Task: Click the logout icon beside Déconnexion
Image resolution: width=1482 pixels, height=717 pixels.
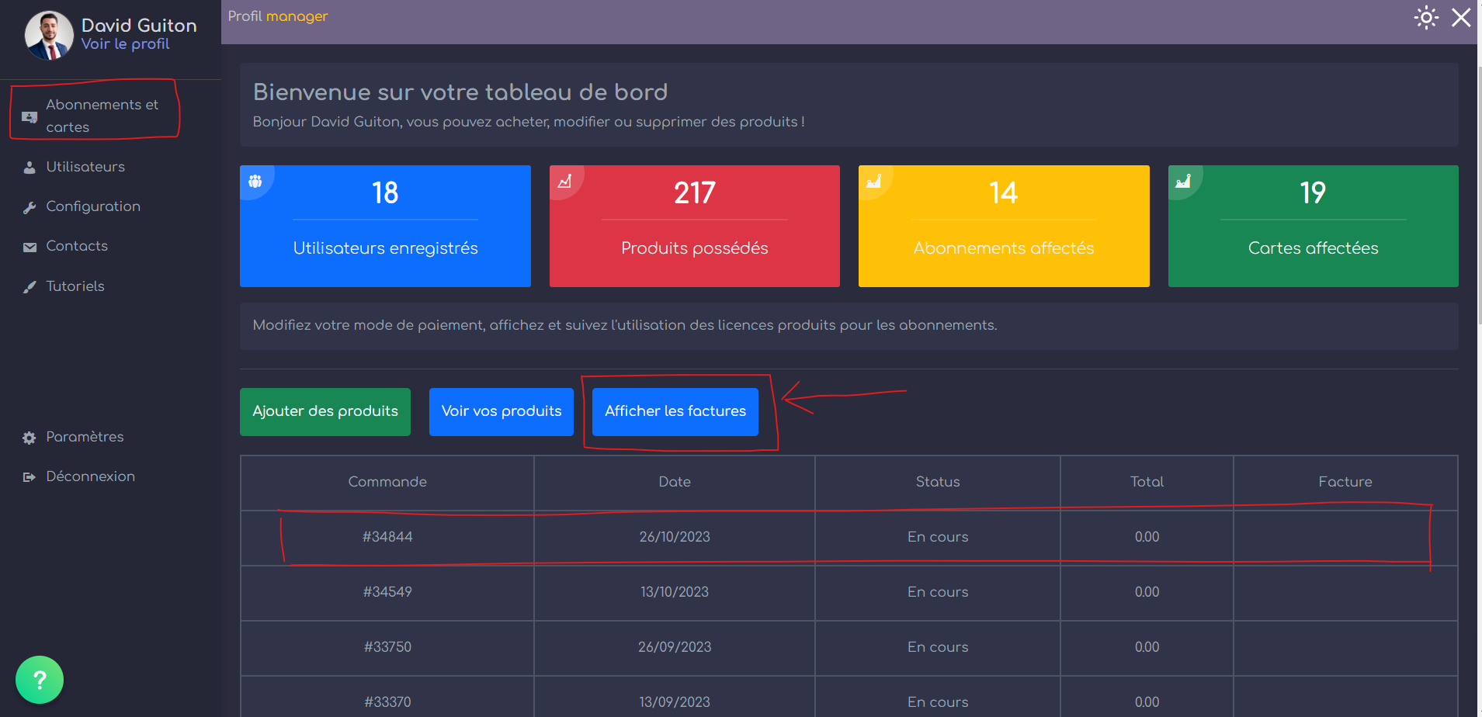Action: pyautogui.click(x=30, y=477)
